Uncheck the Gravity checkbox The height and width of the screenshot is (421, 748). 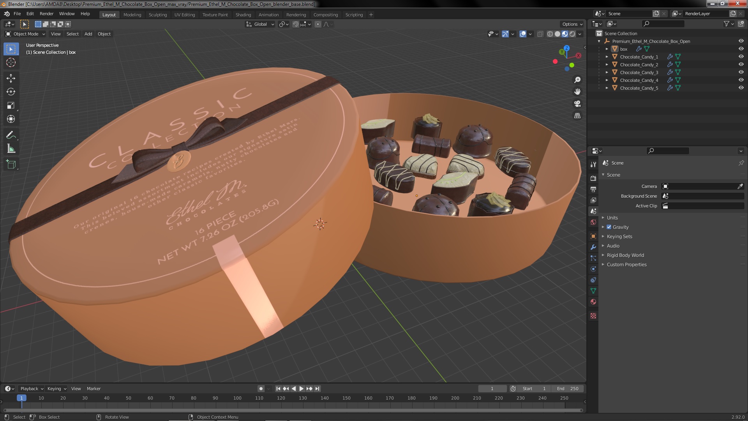coord(609,227)
